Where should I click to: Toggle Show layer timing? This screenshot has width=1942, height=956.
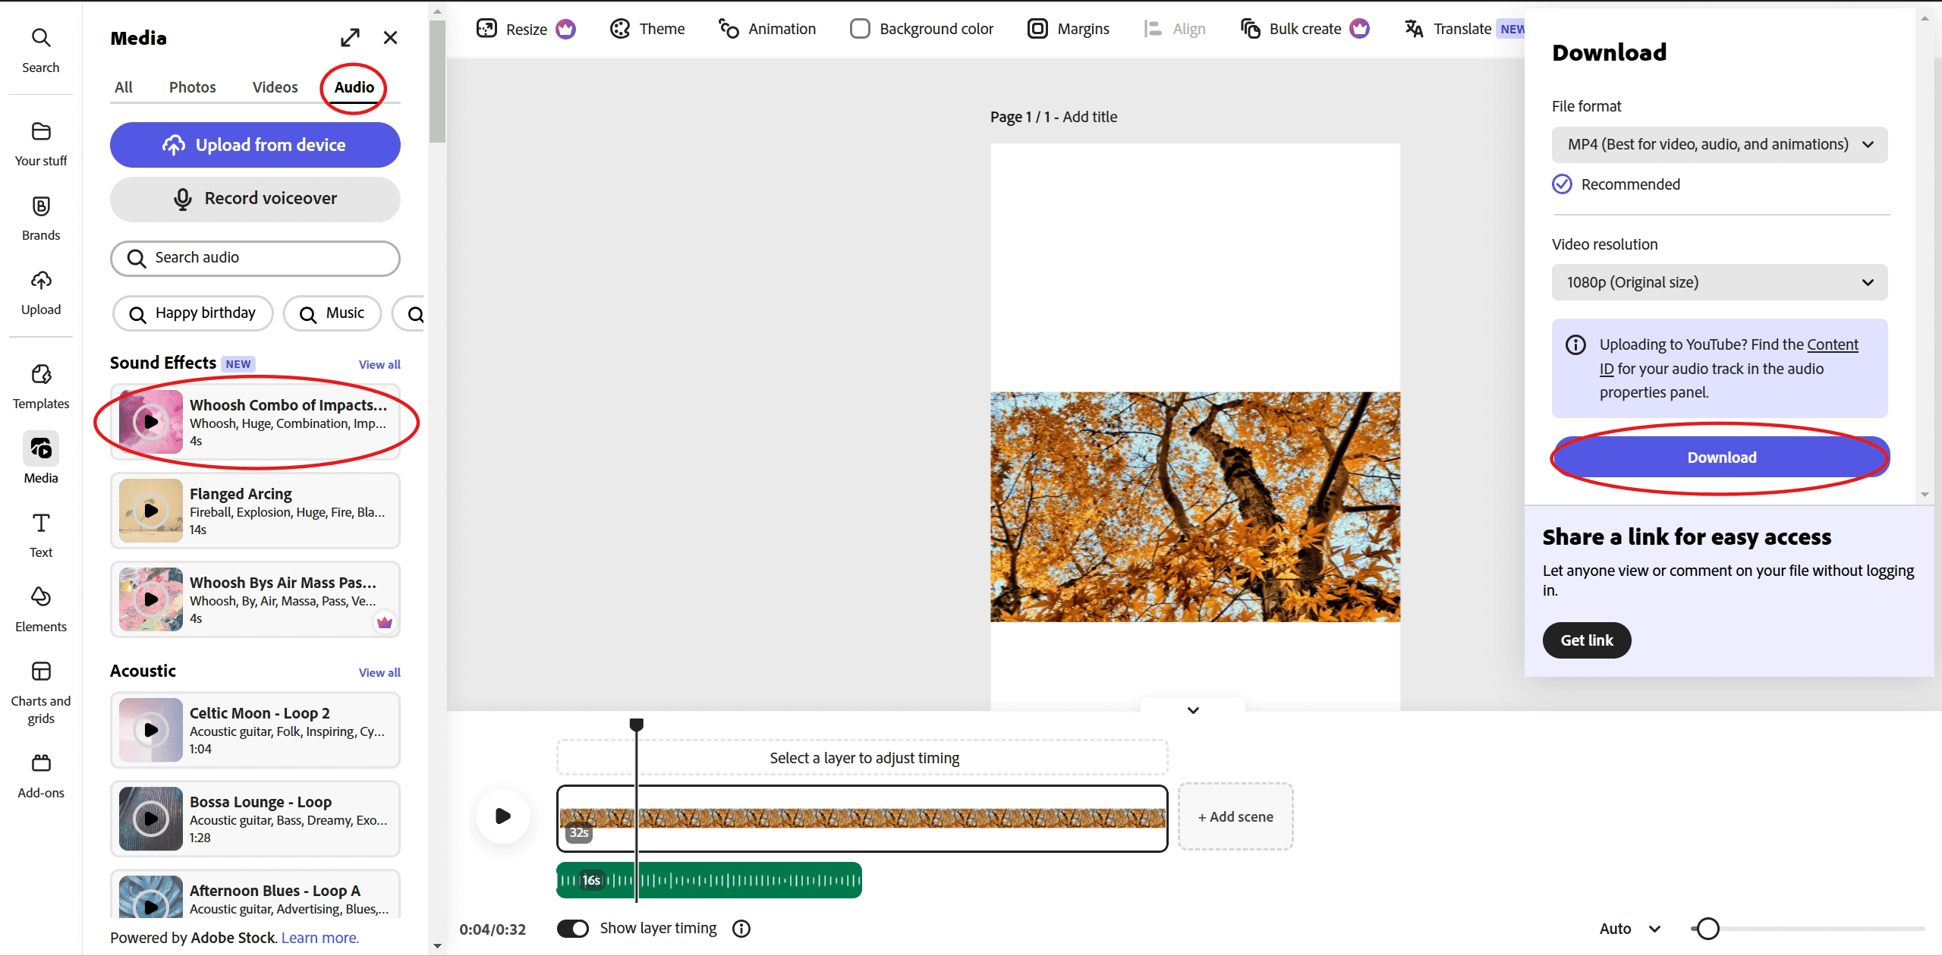tap(574, 927)
